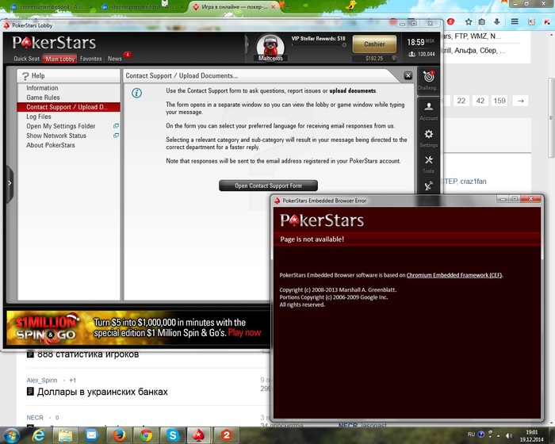The image size is (555, 444).
Task: Open the Tools wrench icon in PokerStars sidebar
Action: (429, 160)
